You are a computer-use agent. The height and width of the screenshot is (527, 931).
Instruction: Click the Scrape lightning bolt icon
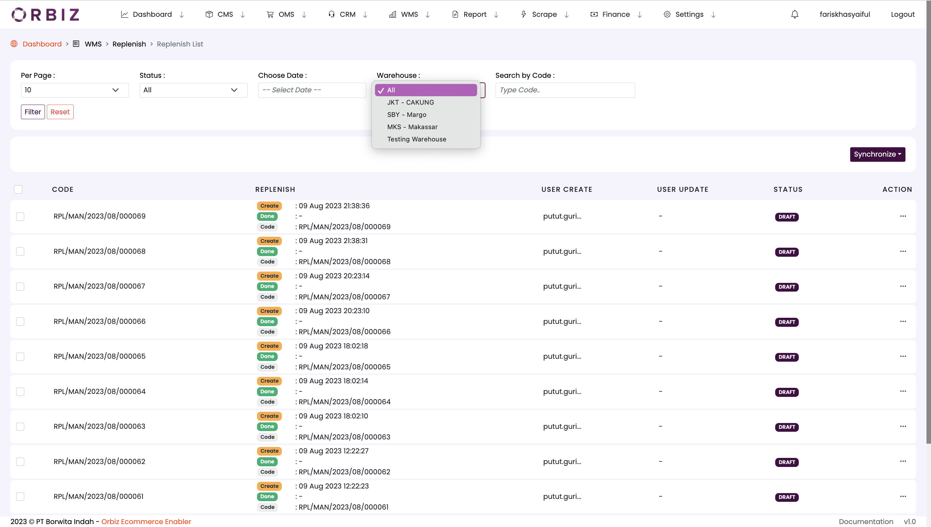(x=523, y=15)
